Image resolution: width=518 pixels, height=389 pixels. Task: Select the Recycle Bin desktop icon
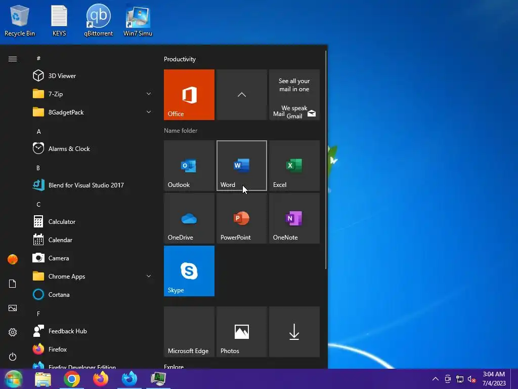20,21
